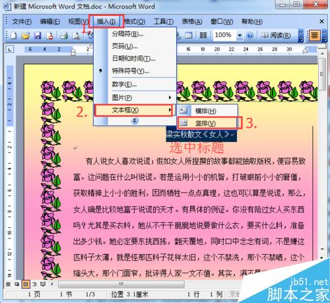Expand formatting toolbar options chevron
The image size is (330, 303).
325,36
